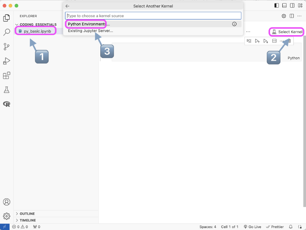Click the Run by Line cell icon

click(249, 41)
